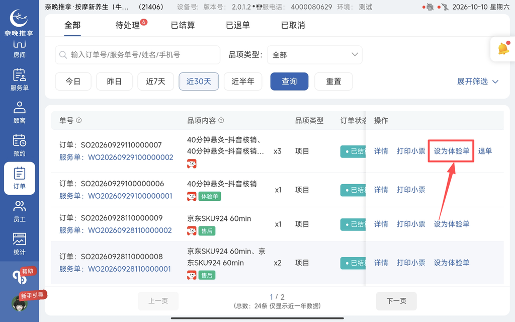Open service order WO20260929100000002
The width and height of the screenshot is (515, 322).
130,157
